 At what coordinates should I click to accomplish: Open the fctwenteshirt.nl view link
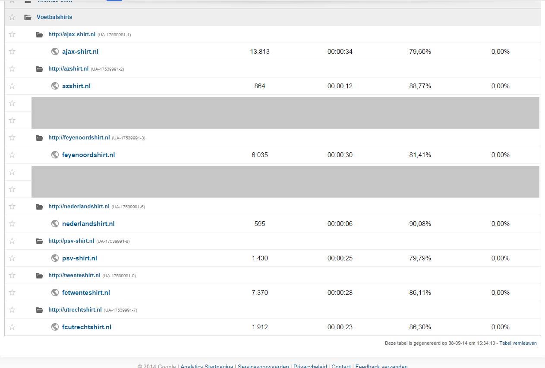(x=86, y=293)
